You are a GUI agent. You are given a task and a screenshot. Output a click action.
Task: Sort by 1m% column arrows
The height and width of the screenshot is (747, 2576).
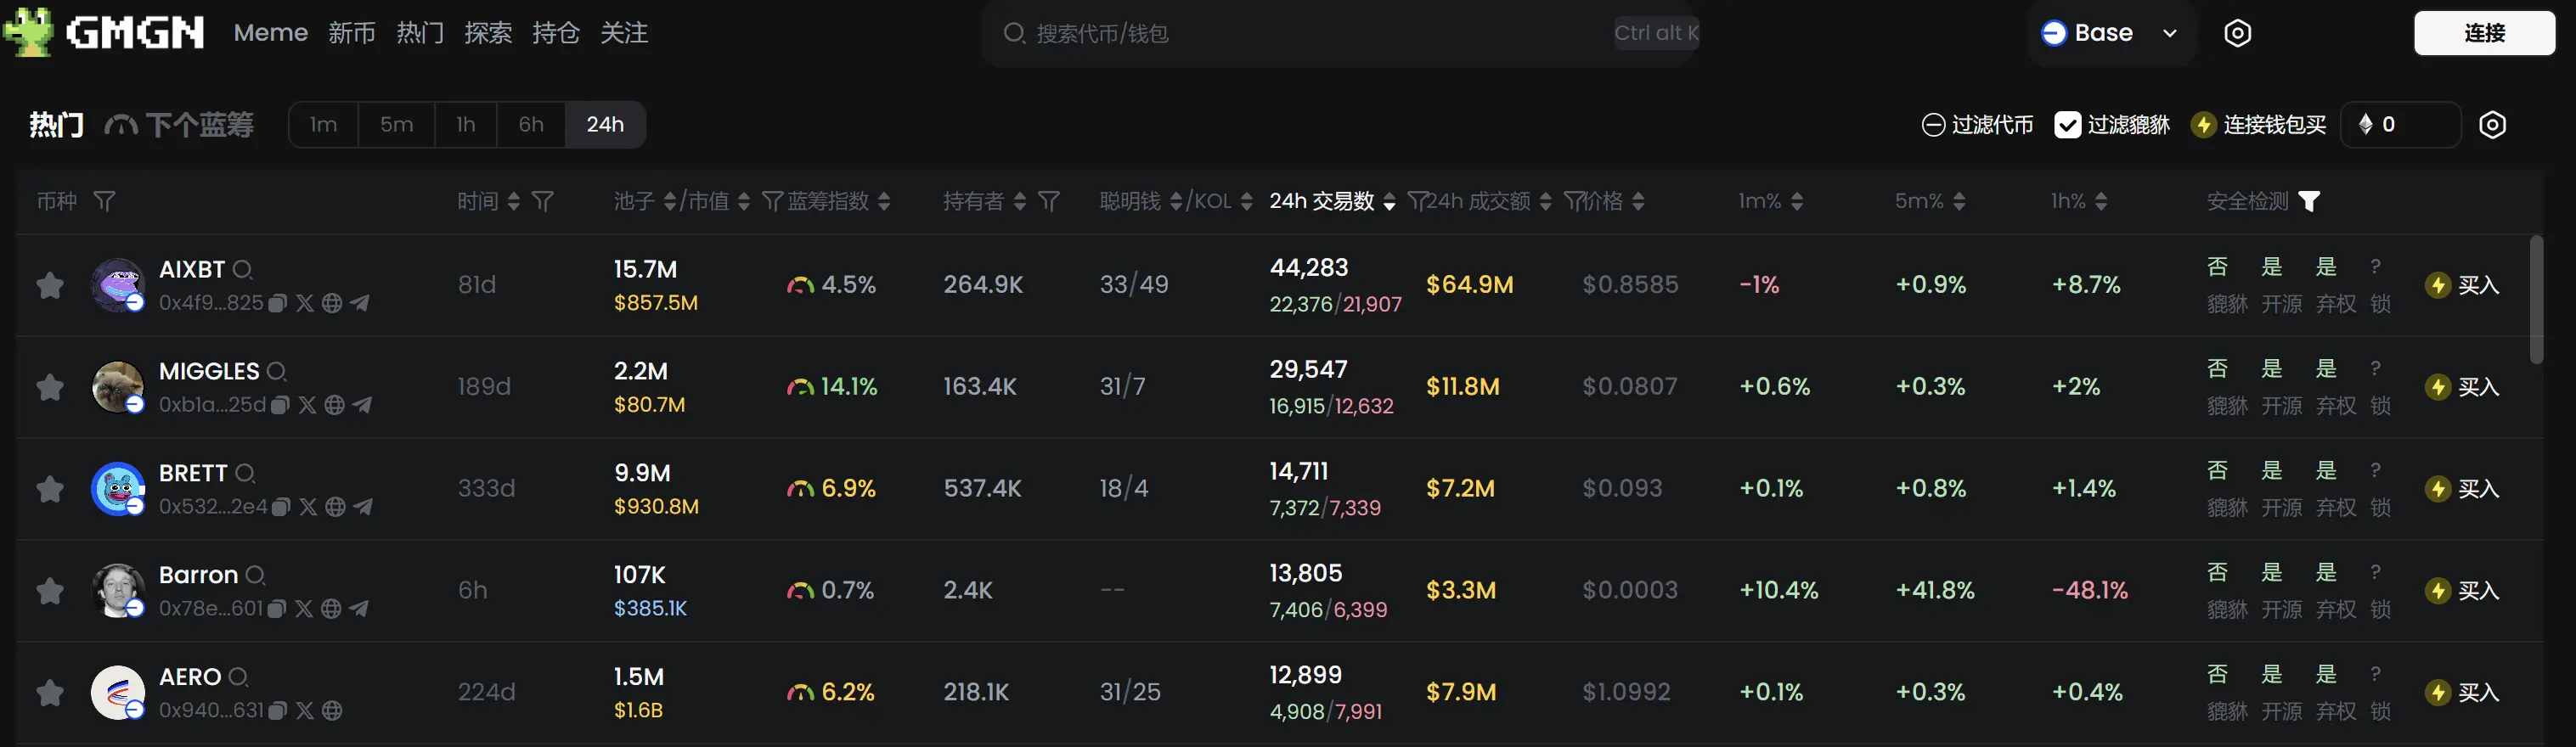[x=1797, y=201]
